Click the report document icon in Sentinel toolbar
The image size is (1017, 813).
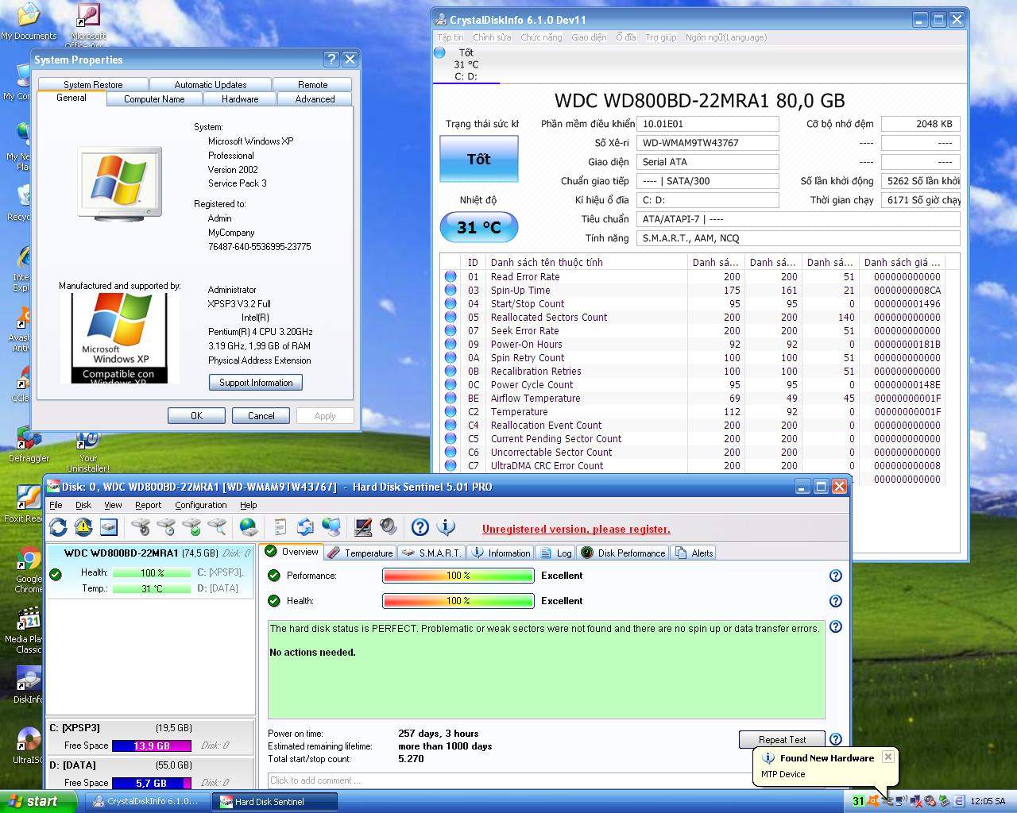pos(280,527)
